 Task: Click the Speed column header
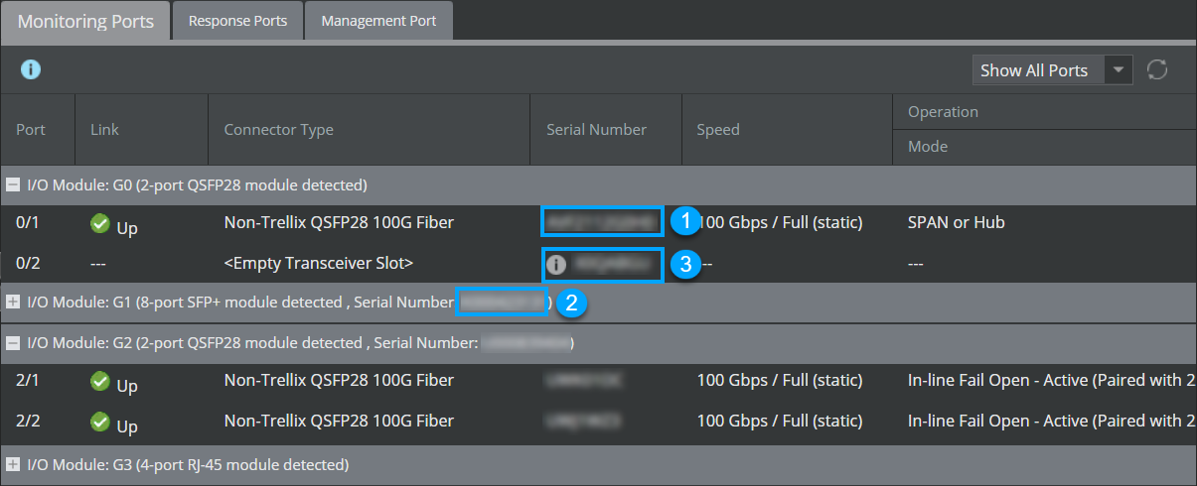718,129
